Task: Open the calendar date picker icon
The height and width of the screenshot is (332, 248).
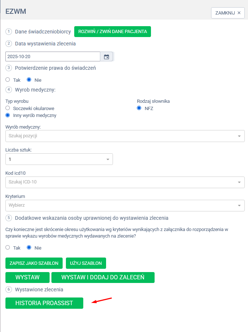Action: point(106,57)
